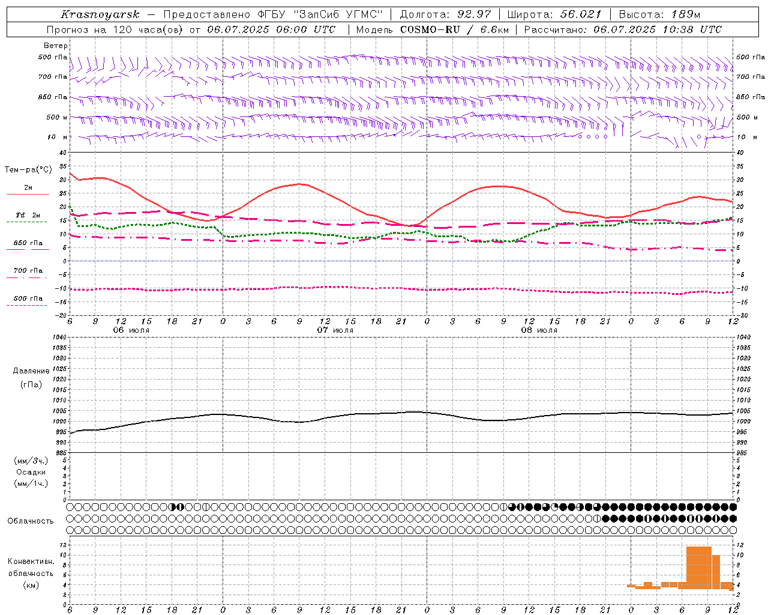The height and width of the screenshot is (615, 768).
Task: Click the 'Высота: 189м' elevation text
Action: 659,14
